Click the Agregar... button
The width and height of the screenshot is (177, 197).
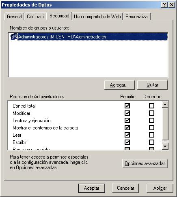point(119,85)
